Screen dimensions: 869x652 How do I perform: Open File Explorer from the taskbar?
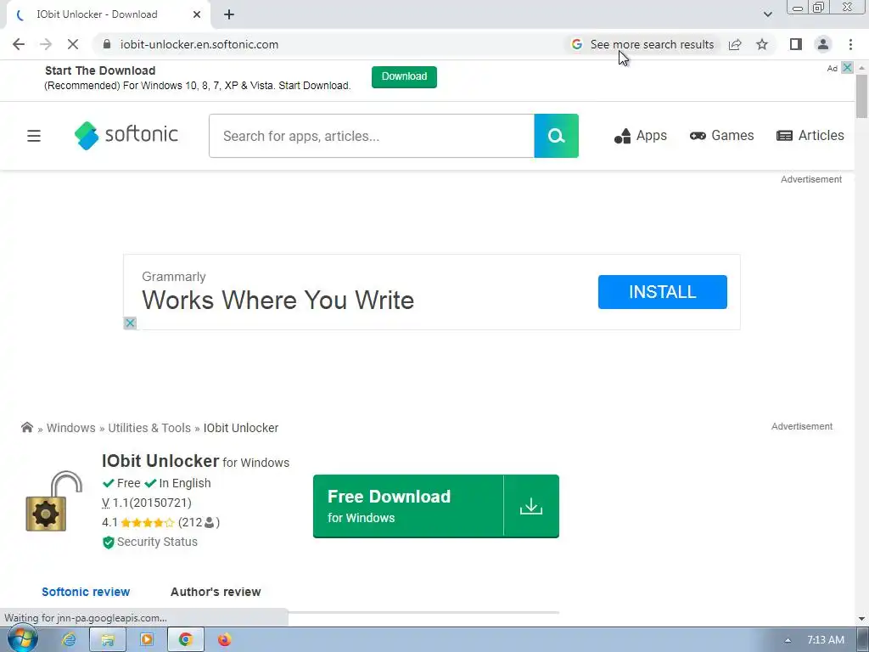tap(108, 640)
